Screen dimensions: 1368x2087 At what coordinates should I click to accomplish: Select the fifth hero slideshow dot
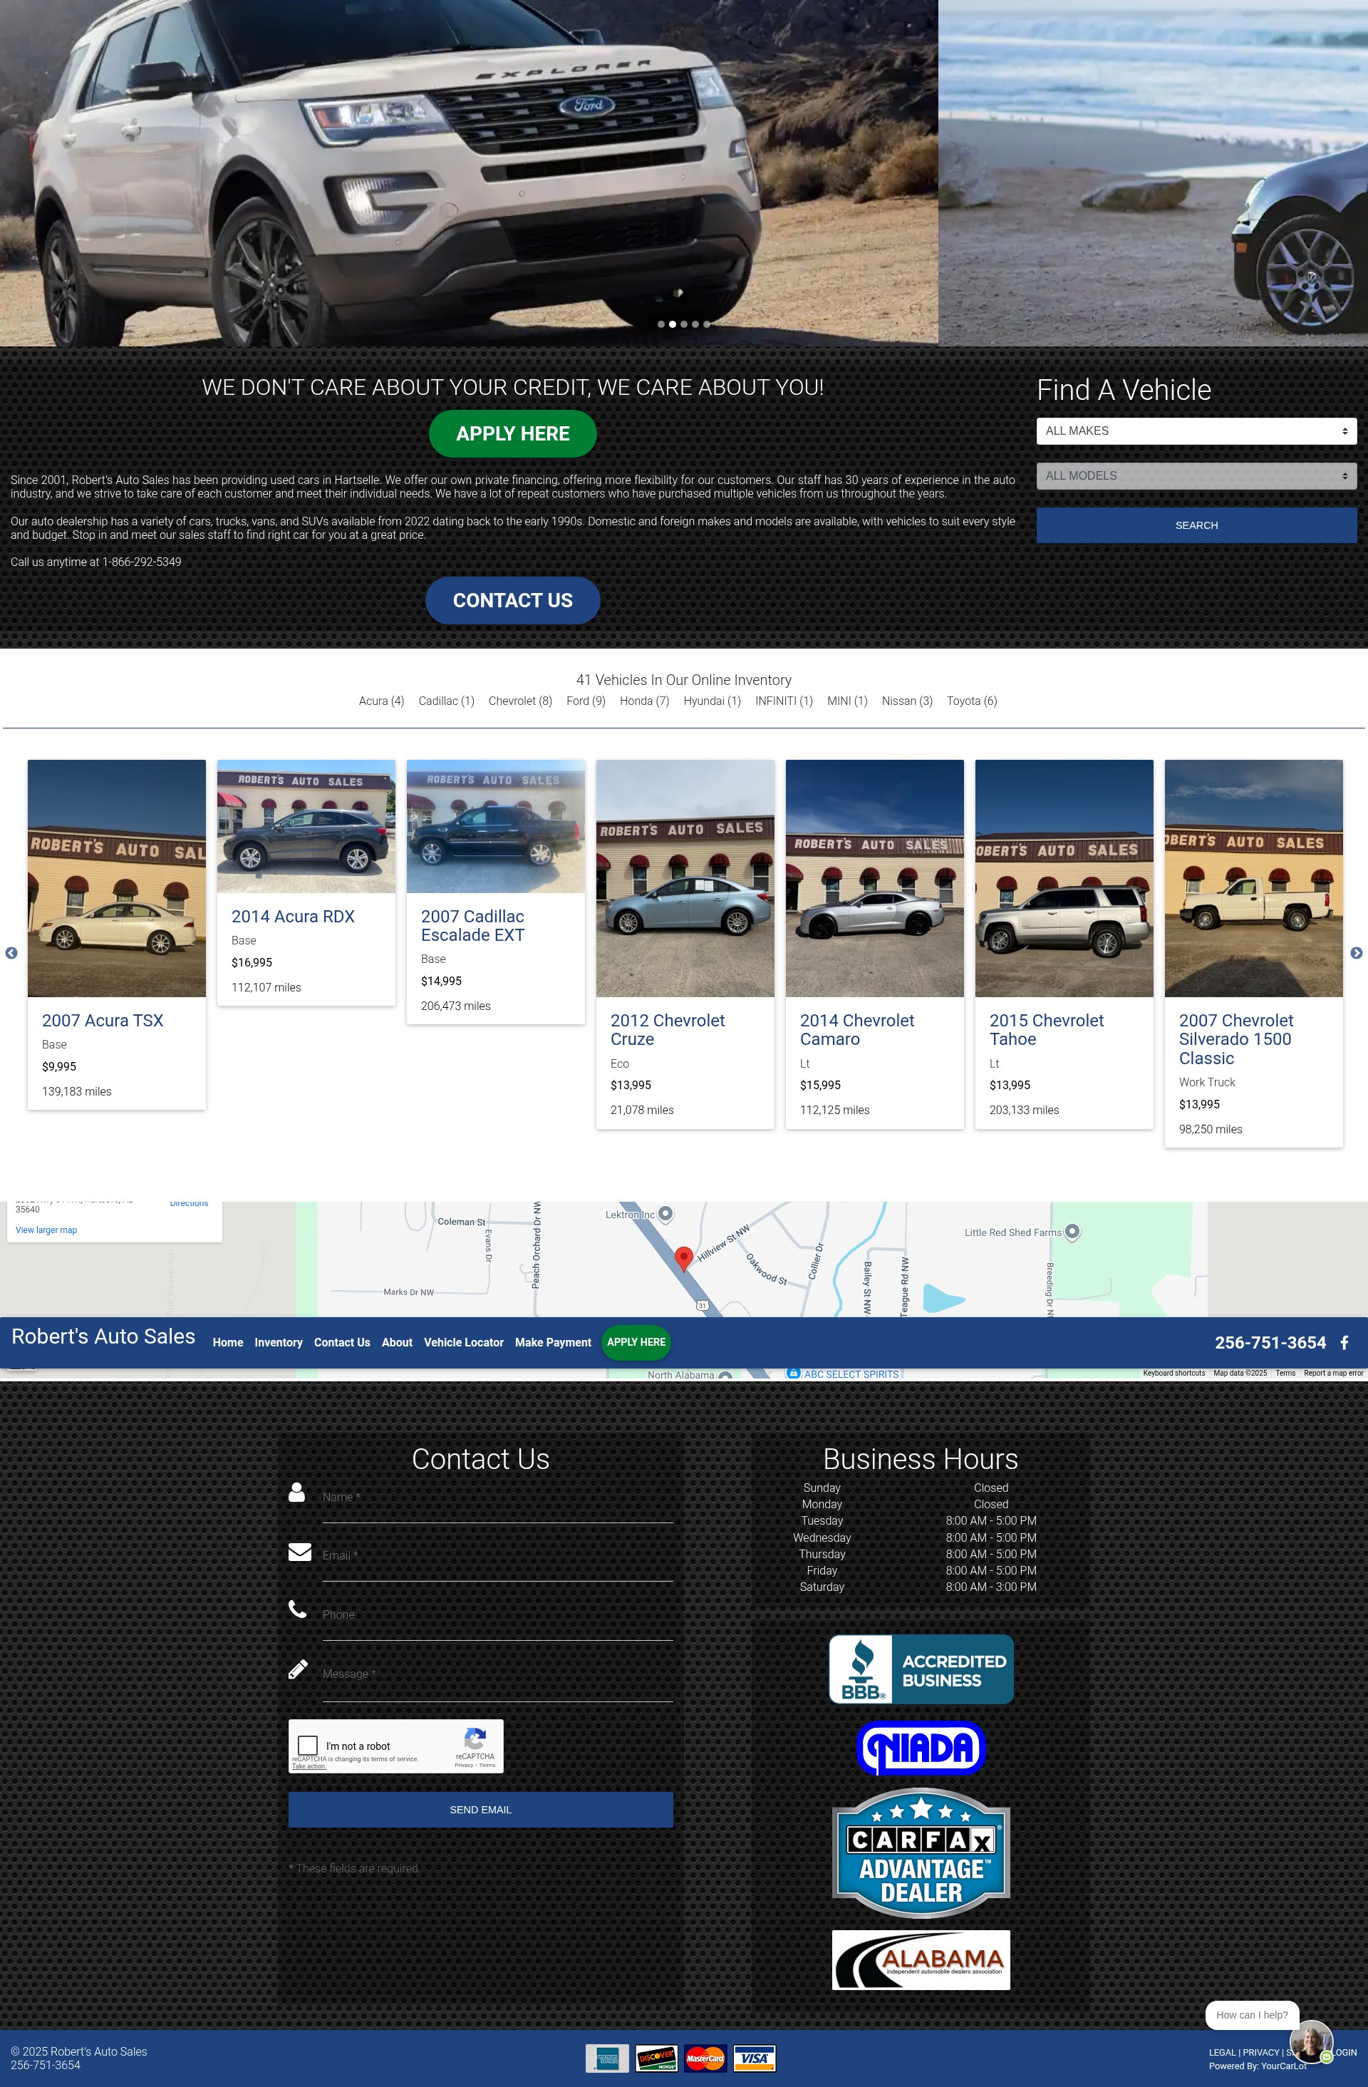(x=706, y=324)
